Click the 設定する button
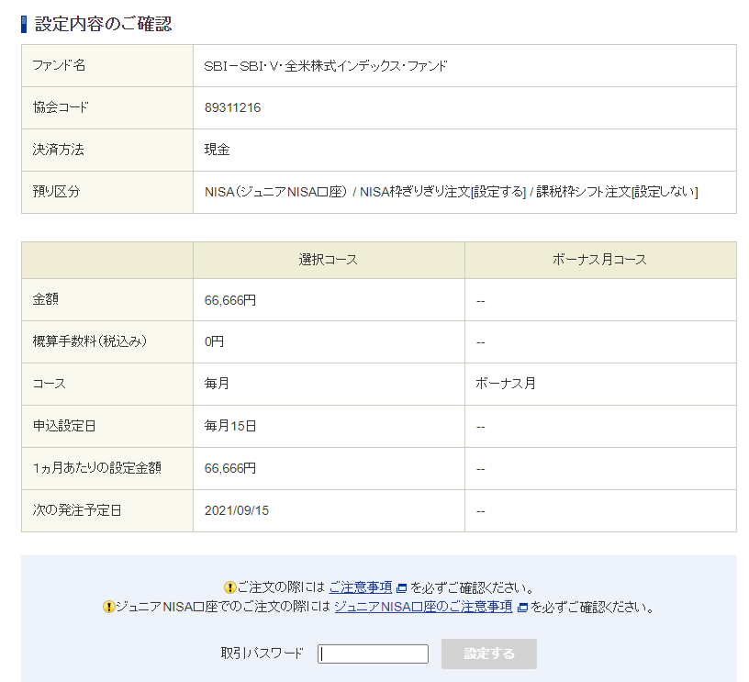Viewport: 749px width, 682px height. click(488, 654)
